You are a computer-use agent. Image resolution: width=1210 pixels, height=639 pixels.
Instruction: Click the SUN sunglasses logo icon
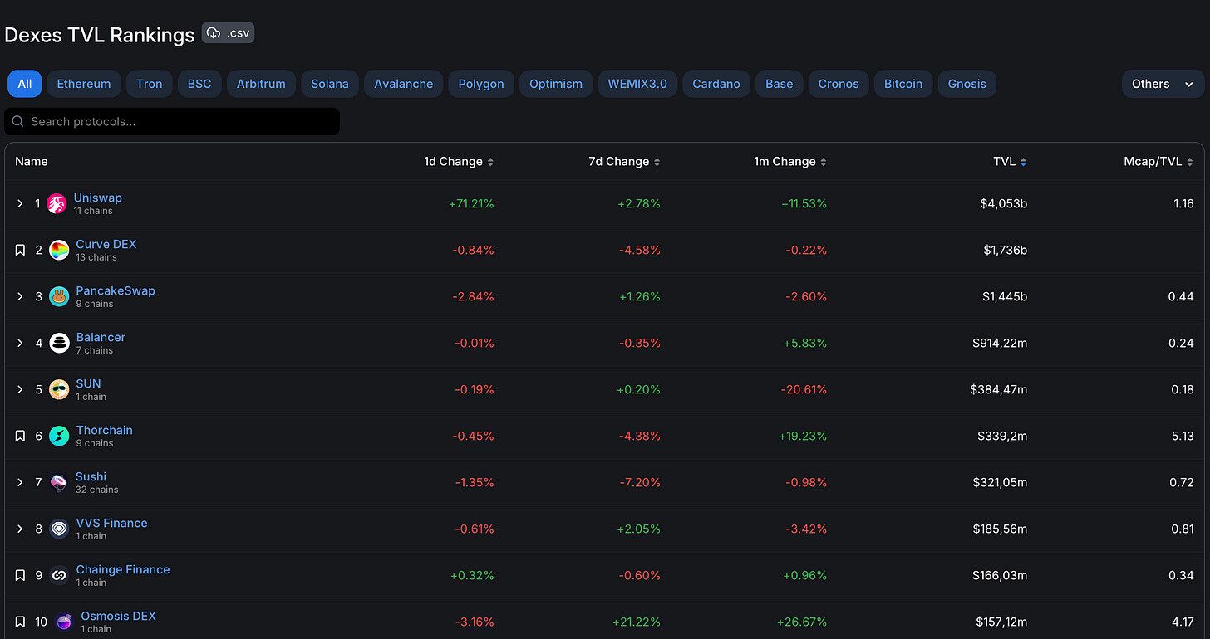coord(59,389)
